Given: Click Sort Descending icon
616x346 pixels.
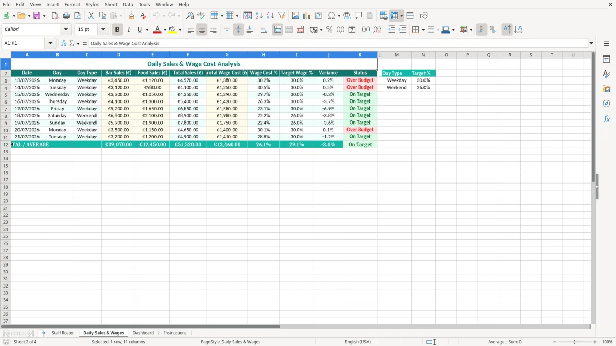Looking at the screenshot, I should (271, 16).
